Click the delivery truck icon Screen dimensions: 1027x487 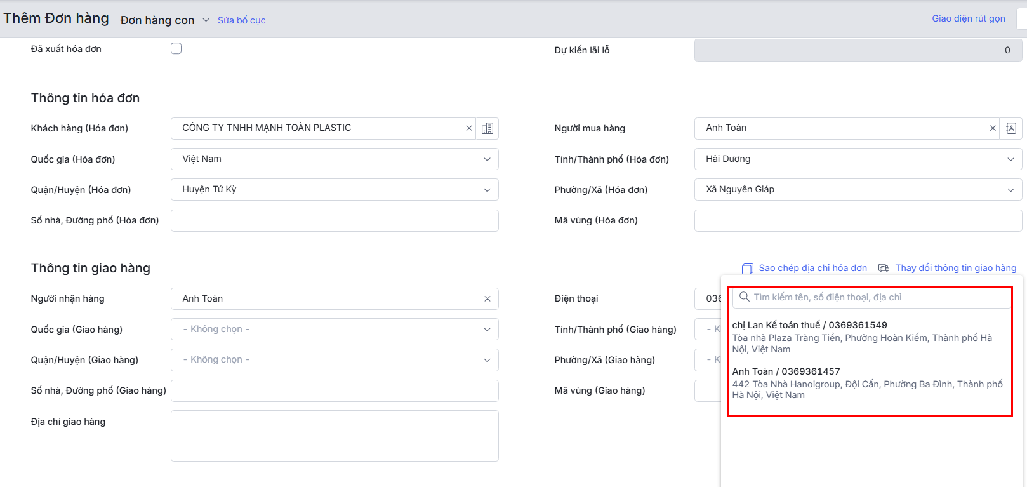[884, 268]
